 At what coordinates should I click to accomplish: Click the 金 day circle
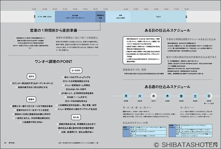(181, 96)
